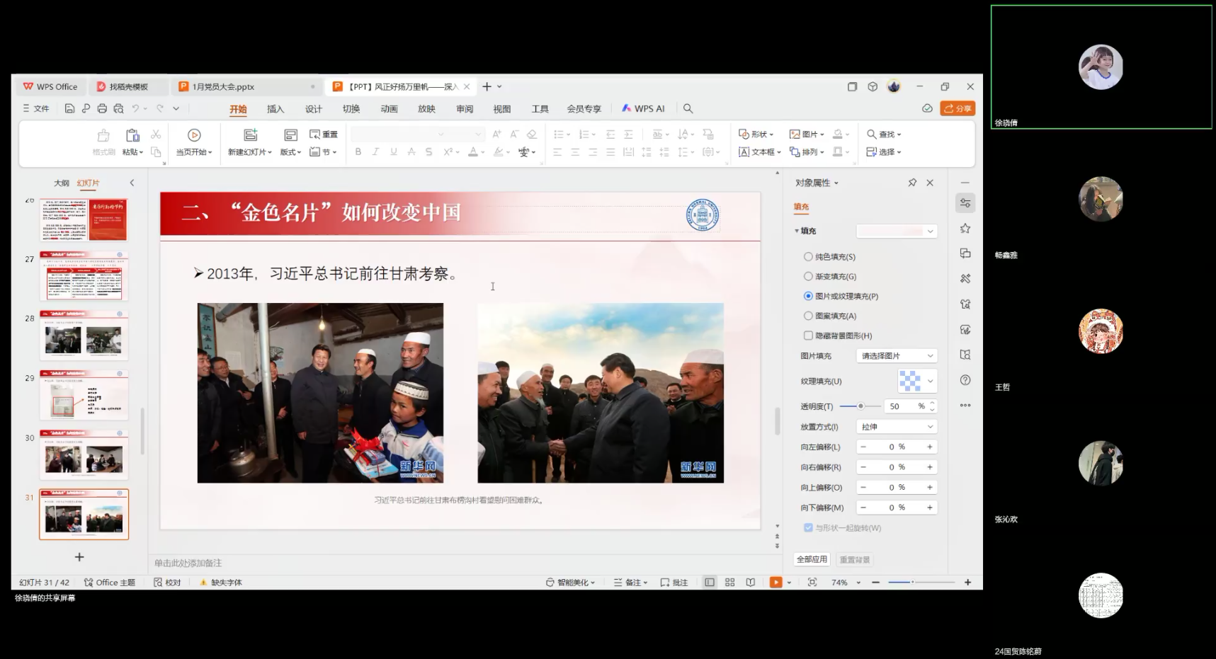Open the help icon in right sidebar
The height and width of the screenshot is (659, 1216).
965,380
